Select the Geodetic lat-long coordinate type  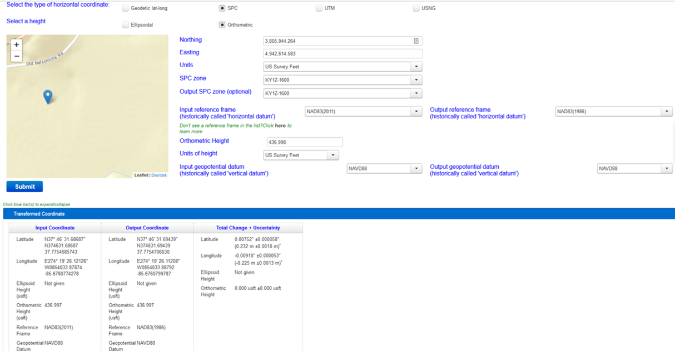(x=126, y=8)
